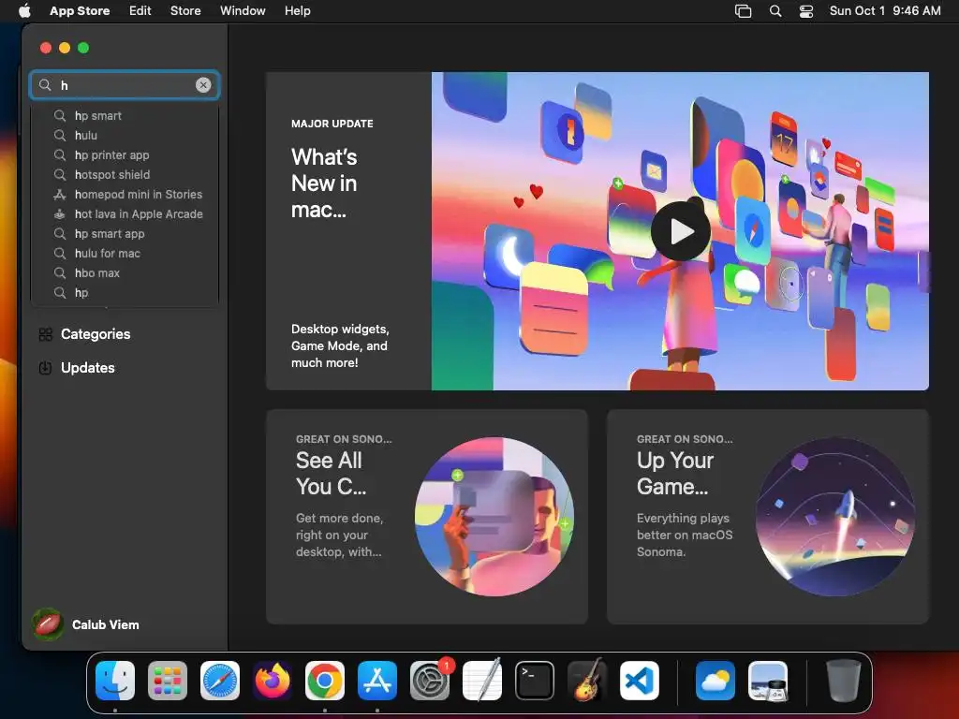Open Launchpad from the Dock
Image resolution: width=959 pixels, height=719 pixels.
pyautogui.click(x=168, y=681)
